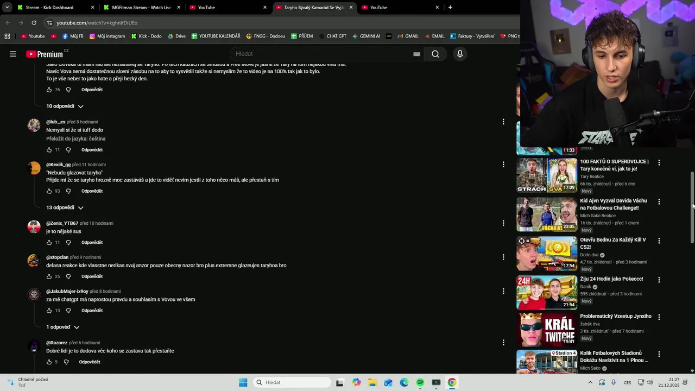Switch to MGFitman Stream tab
This screenshot has width=695, height=391.
(x=141, y=8)
